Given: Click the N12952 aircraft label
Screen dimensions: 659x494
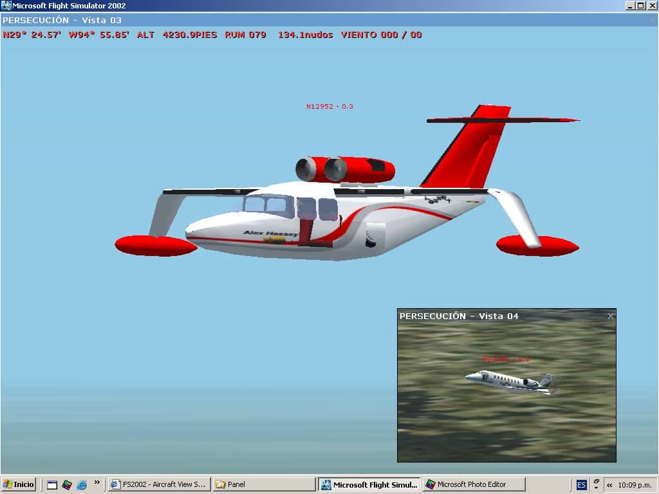Looking at the screenshot, I should (329, 107).
